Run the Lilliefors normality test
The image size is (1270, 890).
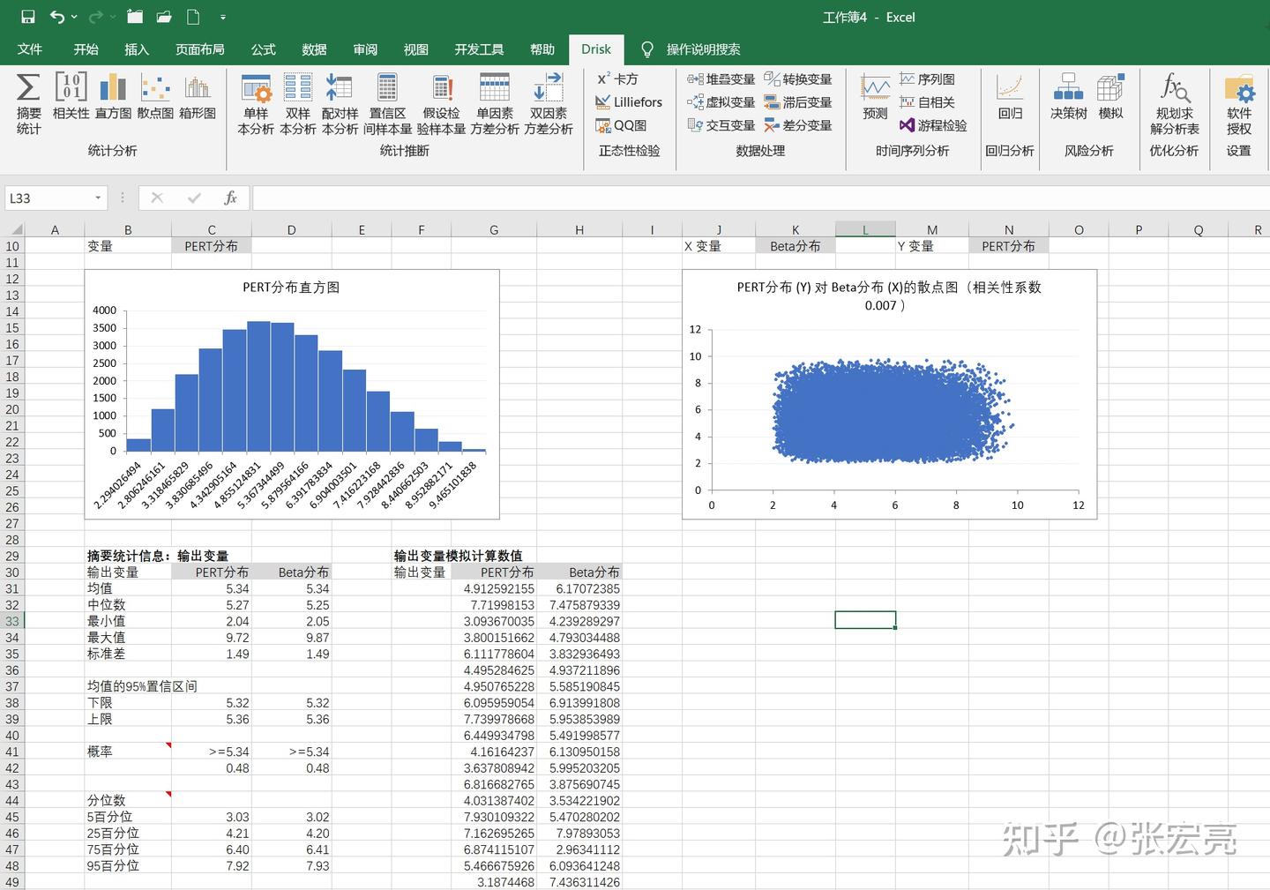click(629, 101)
